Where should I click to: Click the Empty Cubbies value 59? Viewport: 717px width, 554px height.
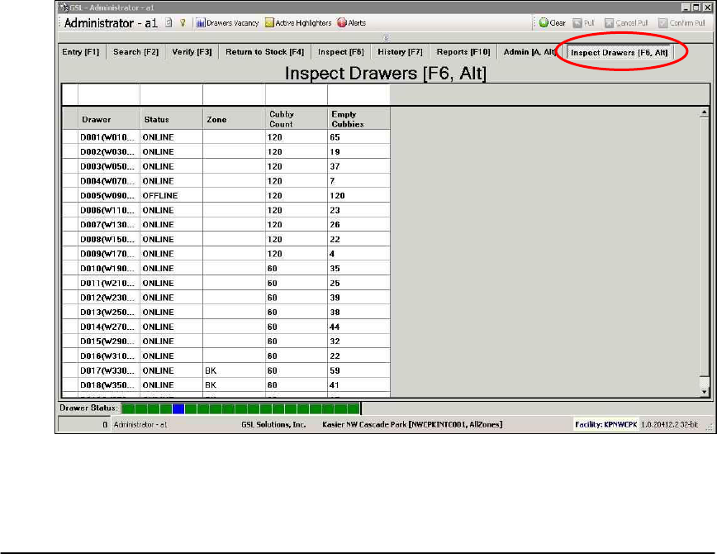point(359,371)
